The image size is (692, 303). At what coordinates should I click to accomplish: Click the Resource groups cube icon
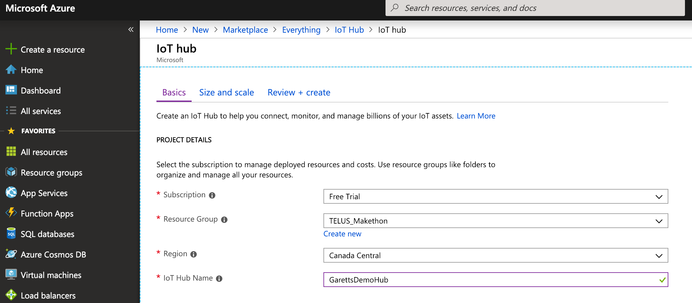(11, 172)
